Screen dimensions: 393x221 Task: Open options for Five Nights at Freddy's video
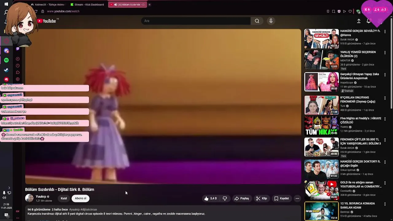[x=385, y=119]
